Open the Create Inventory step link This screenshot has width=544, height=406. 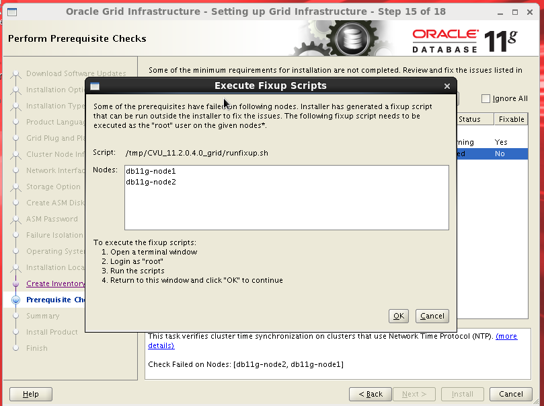point(56,283)
